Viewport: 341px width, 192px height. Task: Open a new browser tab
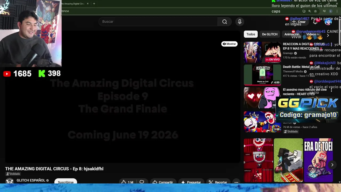94,4
